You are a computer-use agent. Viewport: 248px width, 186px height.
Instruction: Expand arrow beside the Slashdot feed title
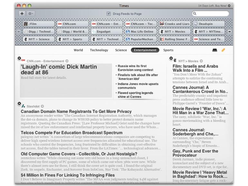(x=43, y=106)
